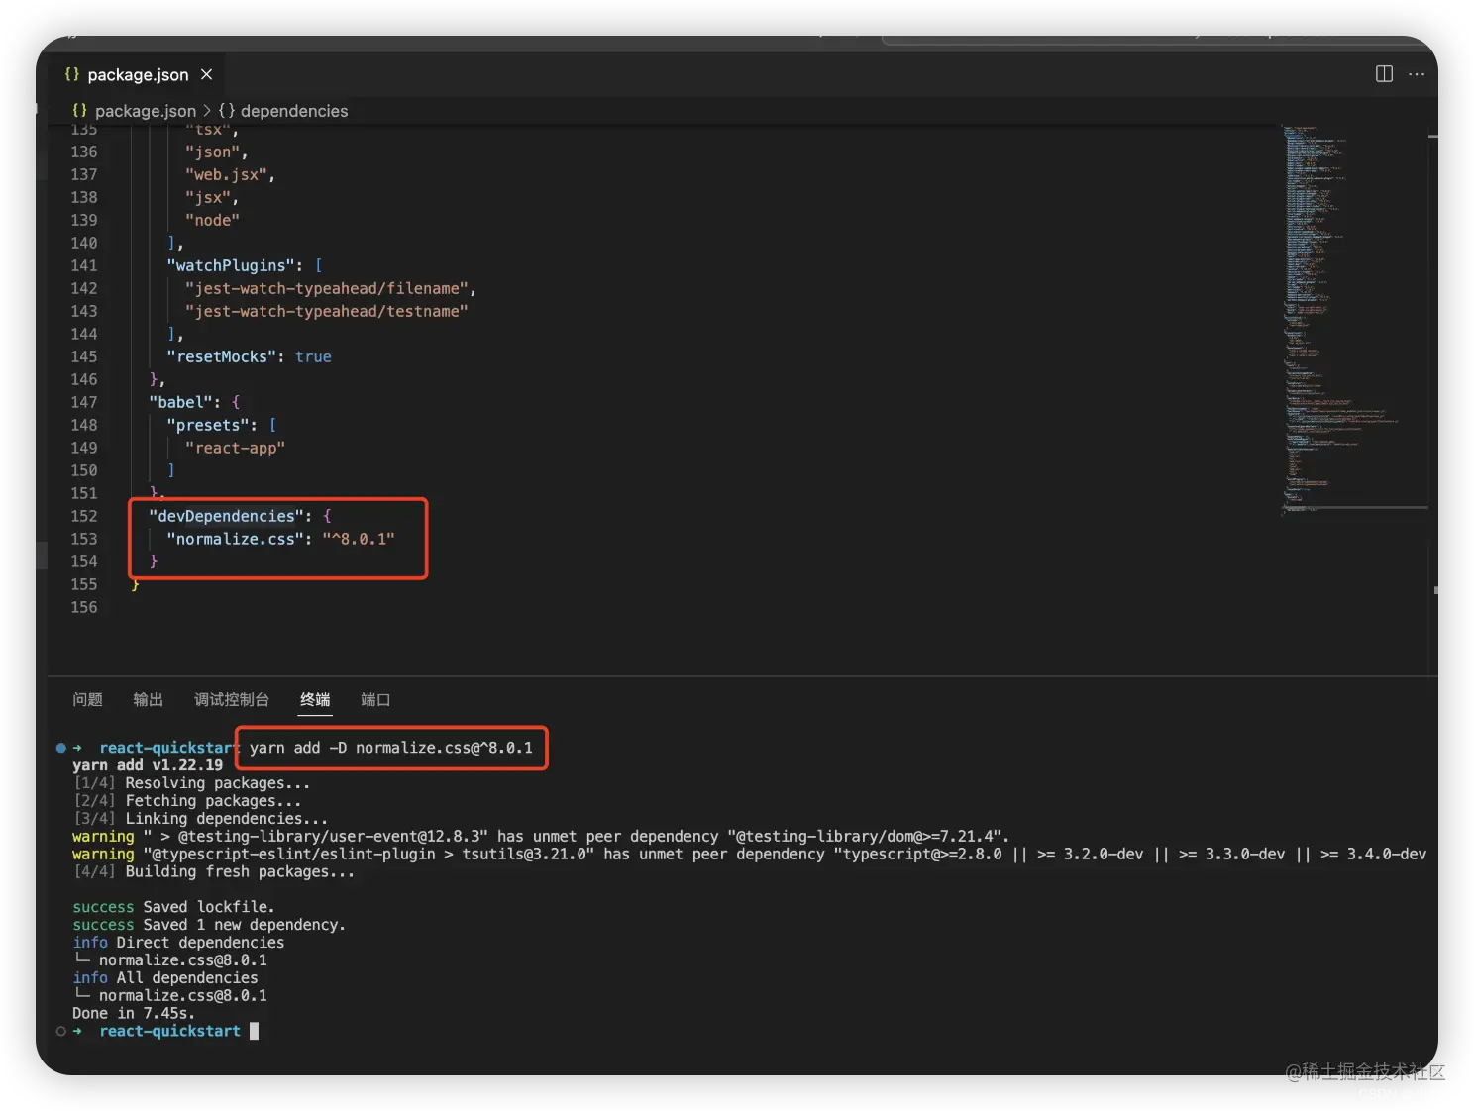This screenshot has width=1474, height=1111.
Task: Click the gray circle at last prompt
Action: click(61, 1031)
